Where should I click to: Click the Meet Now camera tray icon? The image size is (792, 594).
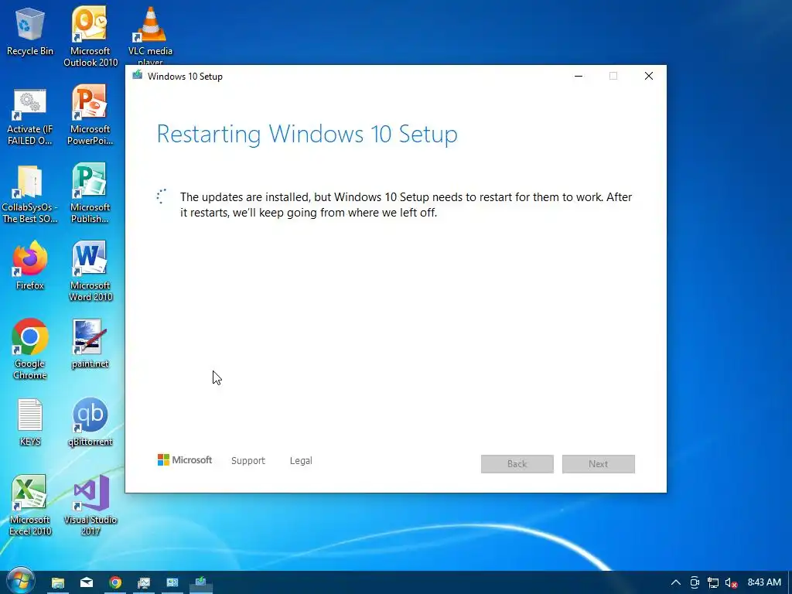(695, 582)
